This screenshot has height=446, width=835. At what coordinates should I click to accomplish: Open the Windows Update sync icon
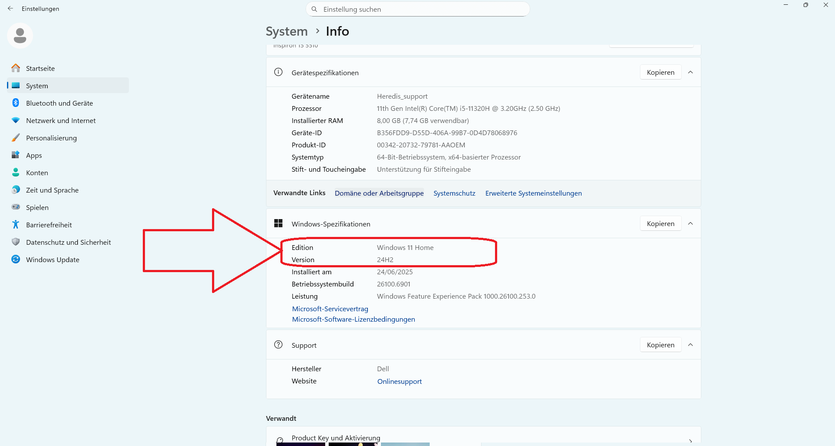coord(16,260)
